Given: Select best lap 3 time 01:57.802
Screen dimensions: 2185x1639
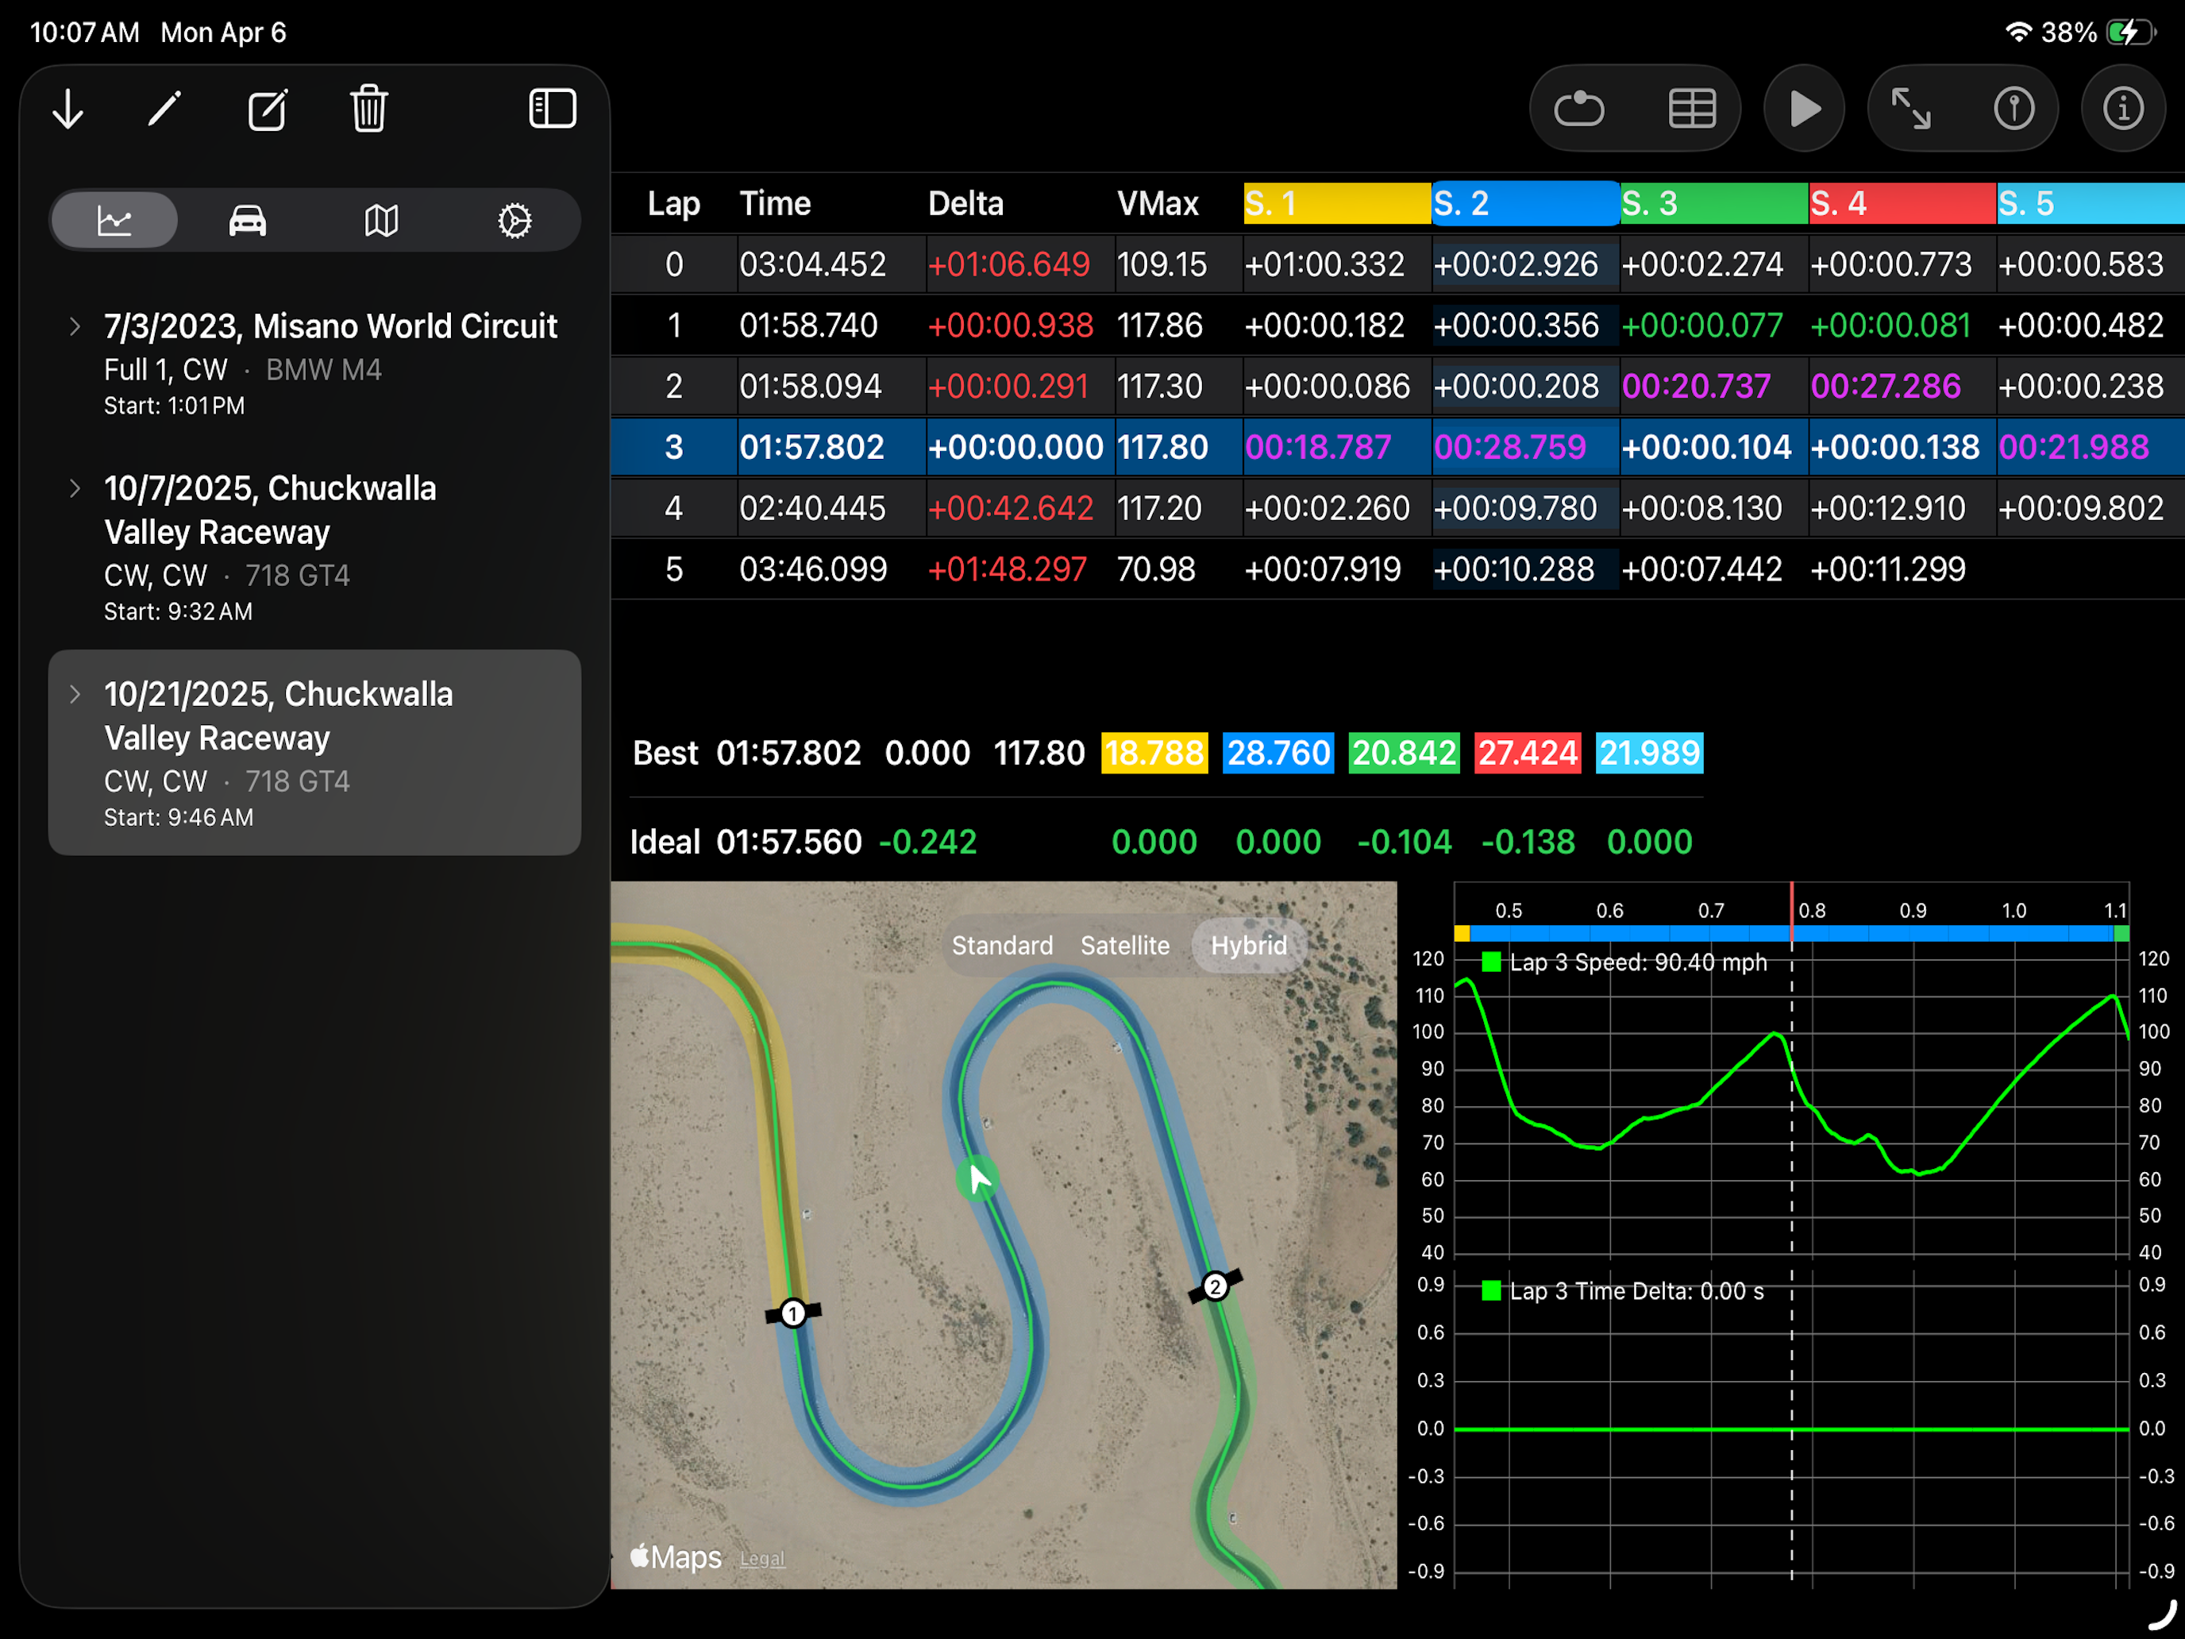Looking at the screenshot, I should [x=812, y=448].
